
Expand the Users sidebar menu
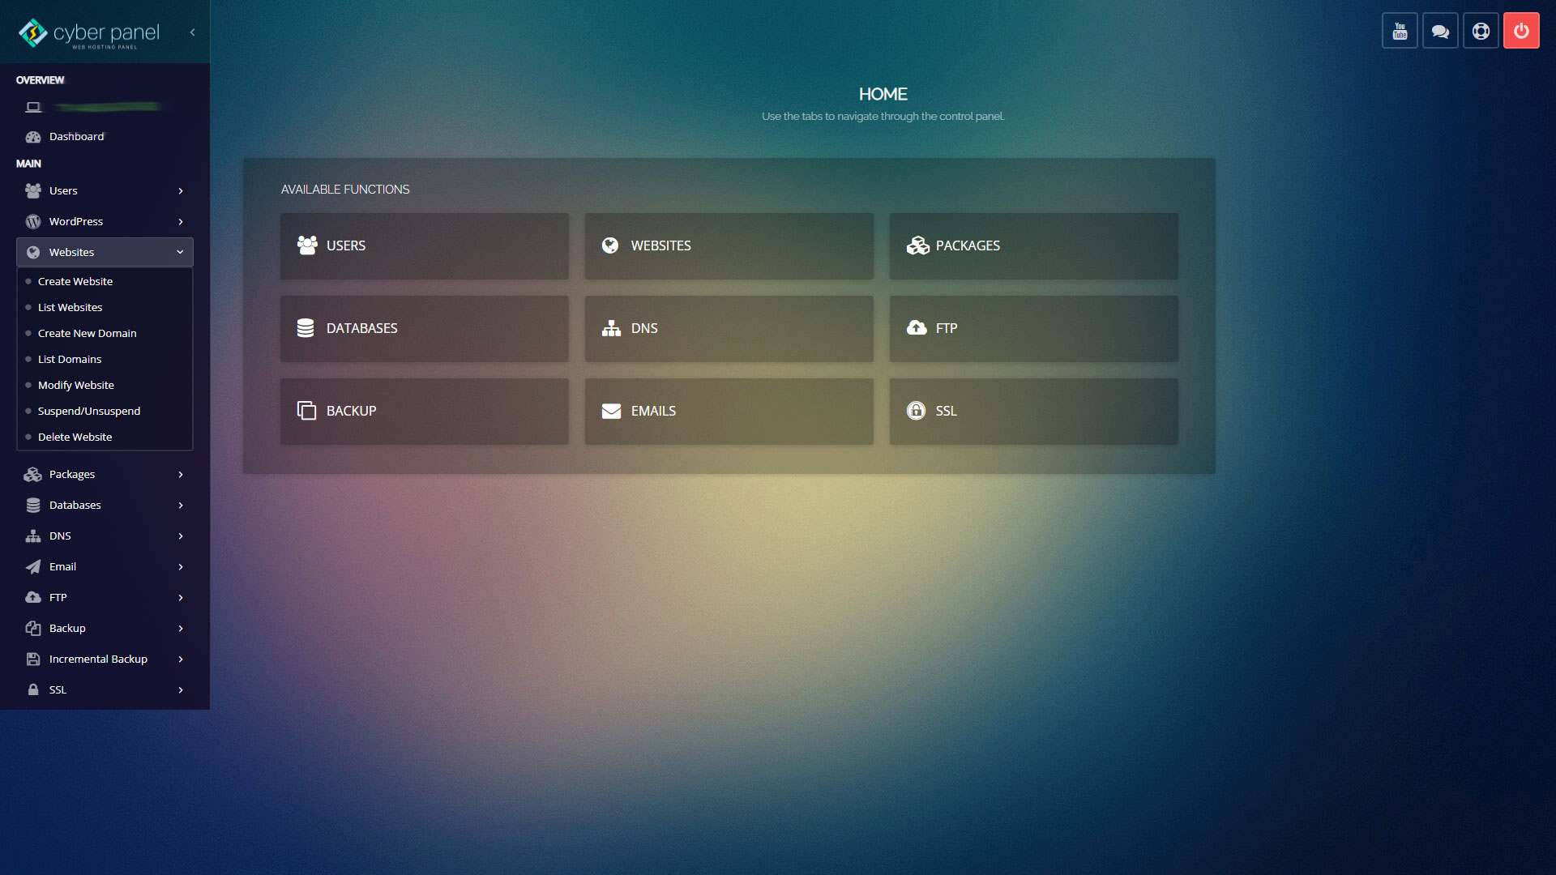point(105,190)
